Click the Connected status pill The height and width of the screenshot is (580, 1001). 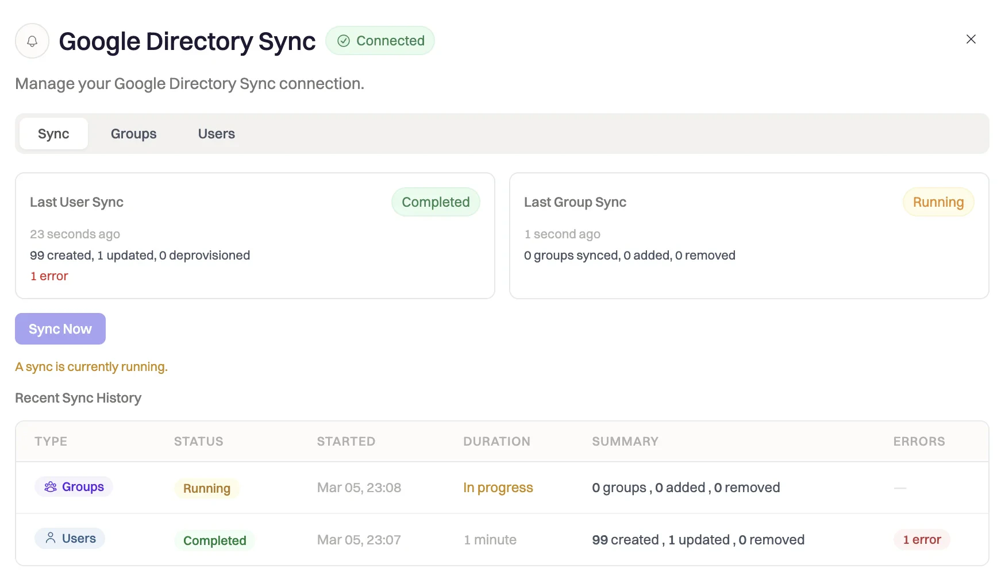click(x=380, y=40)
